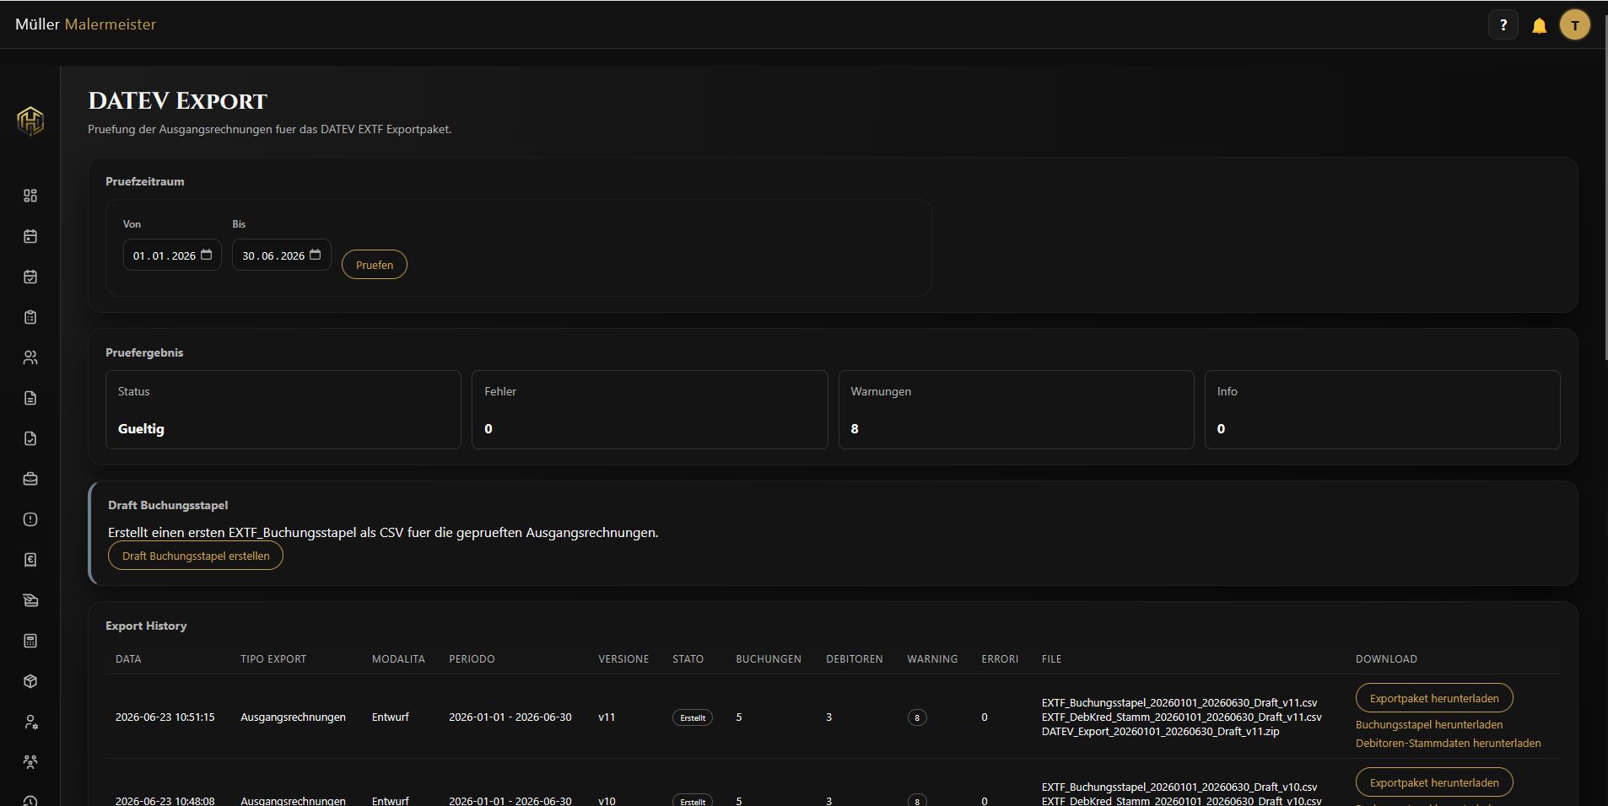Open the alert exclamation circle sidebar icon
This screenshot has width=1608, height=806.
click(x=30, y=519)
